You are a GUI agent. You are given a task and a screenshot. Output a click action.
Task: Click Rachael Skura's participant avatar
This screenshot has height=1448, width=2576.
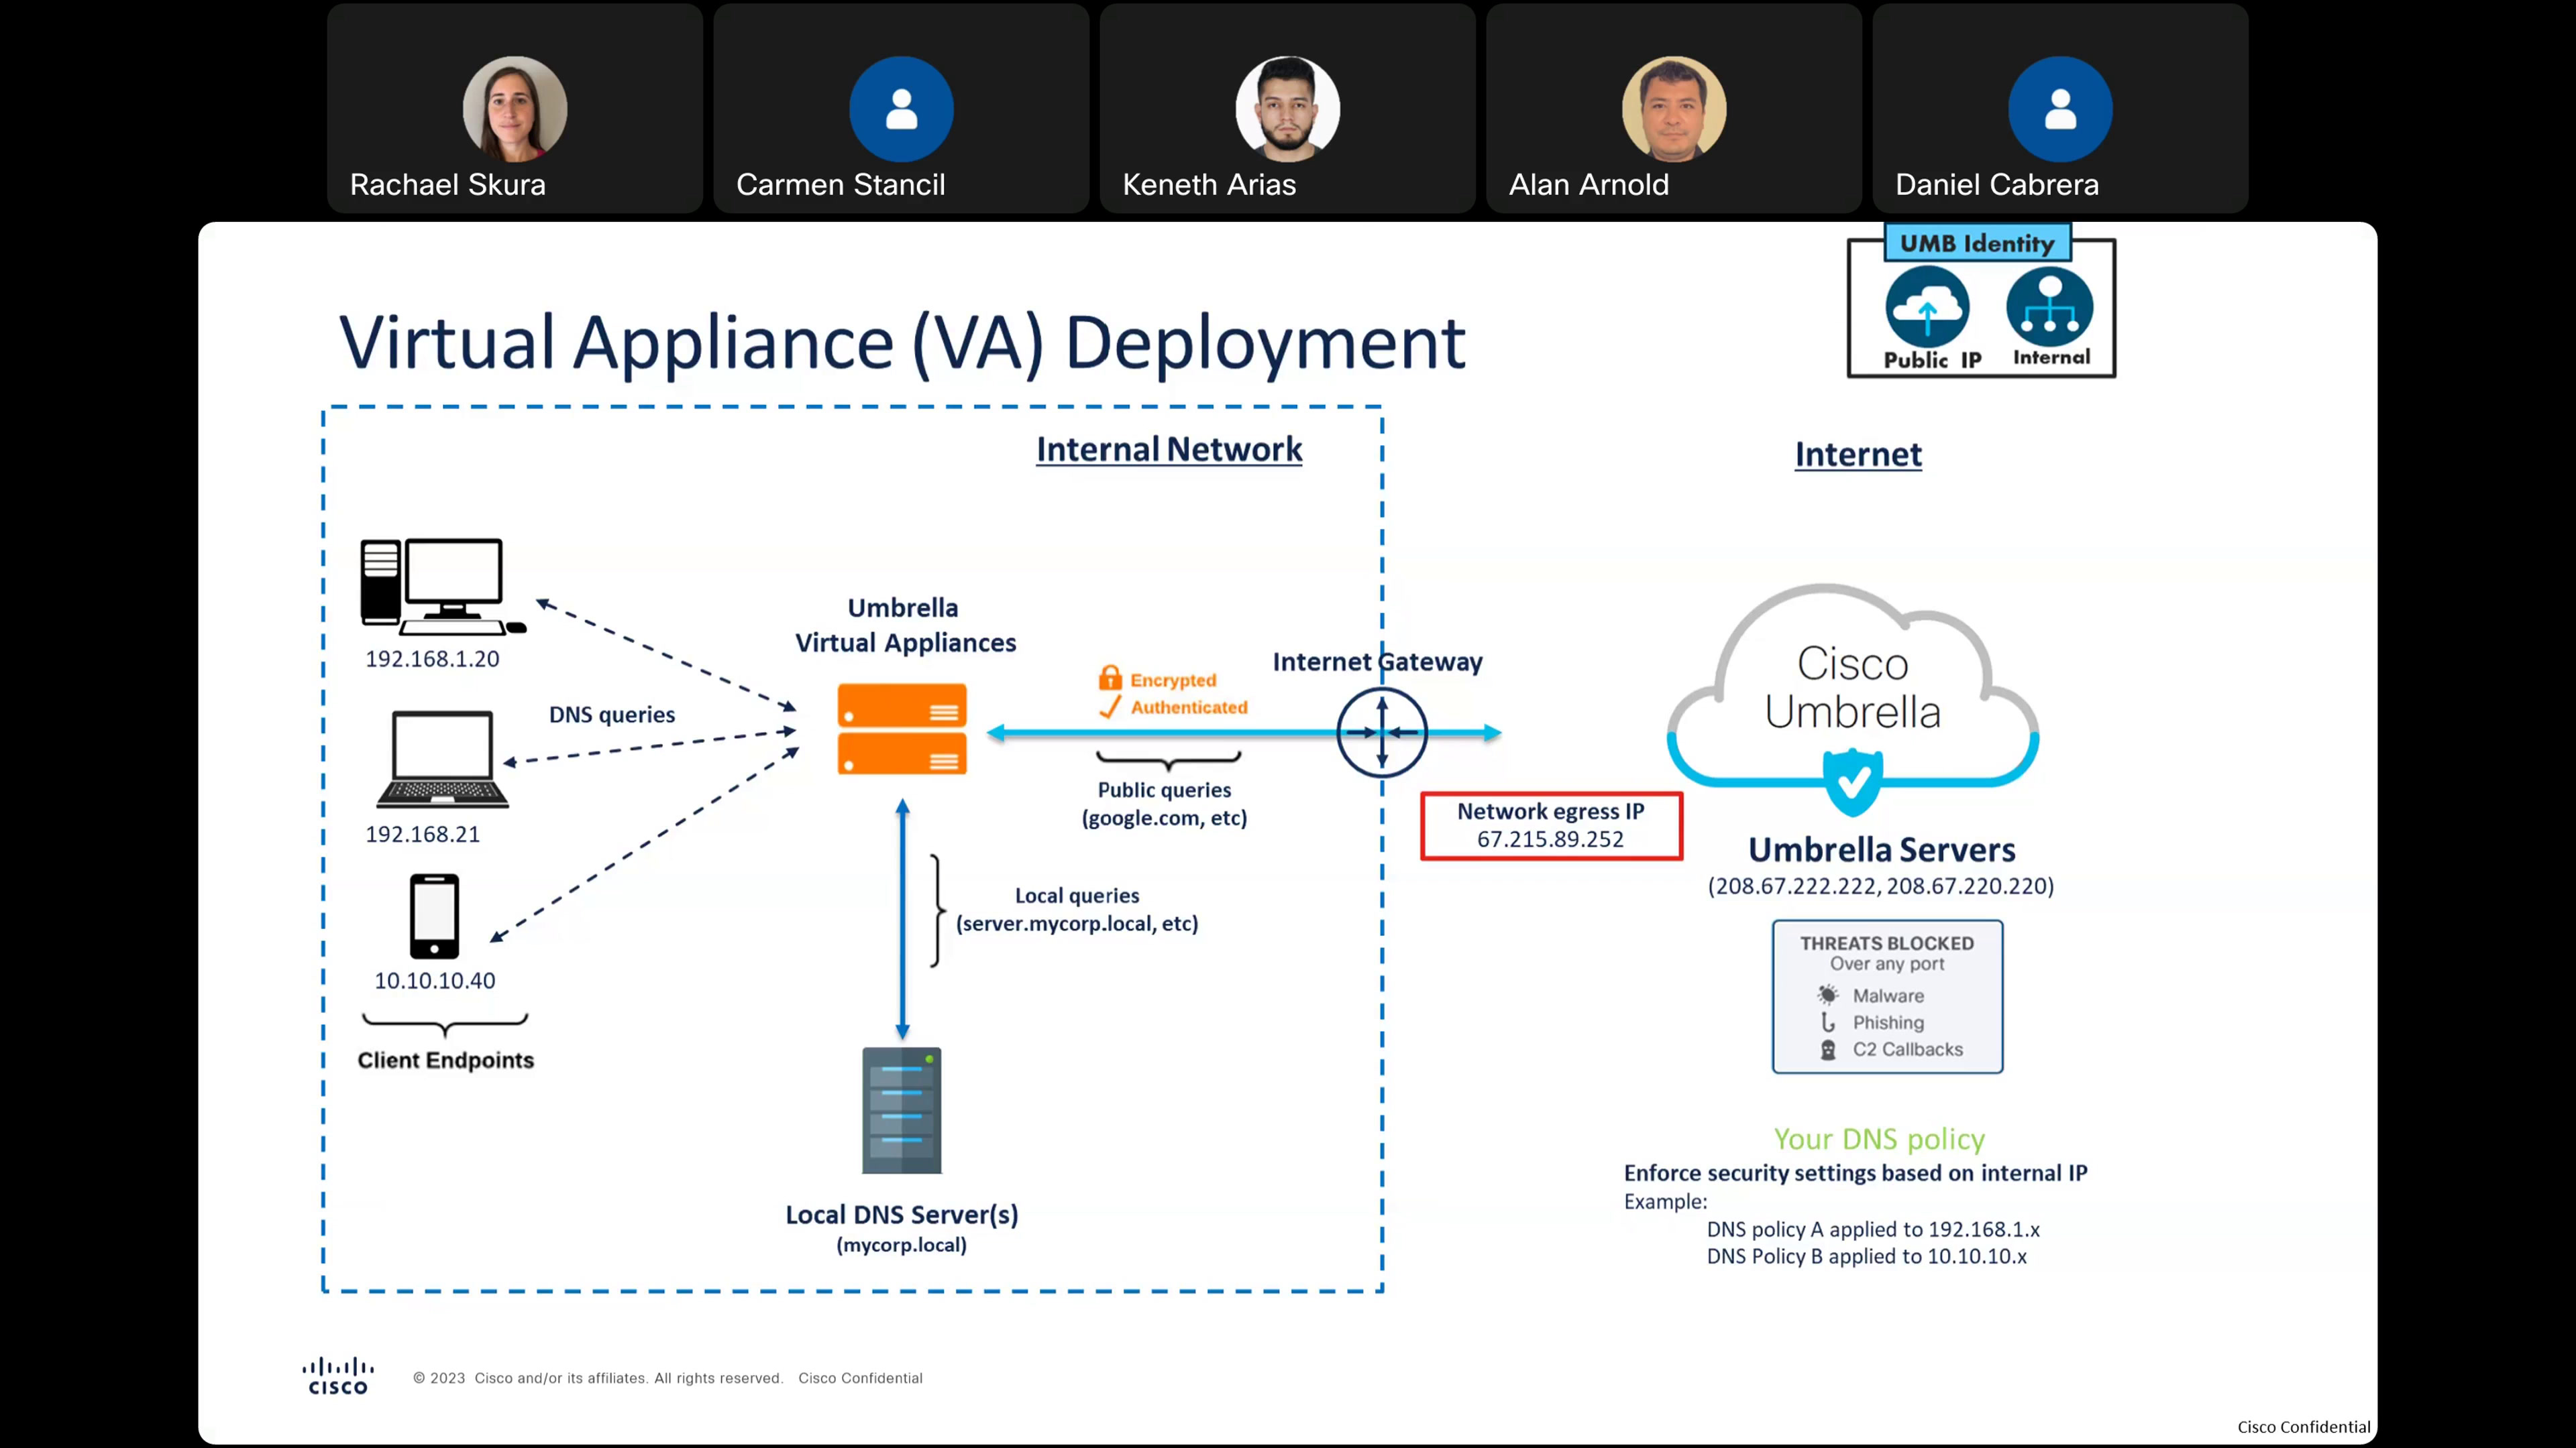click(x=515, y=108)
